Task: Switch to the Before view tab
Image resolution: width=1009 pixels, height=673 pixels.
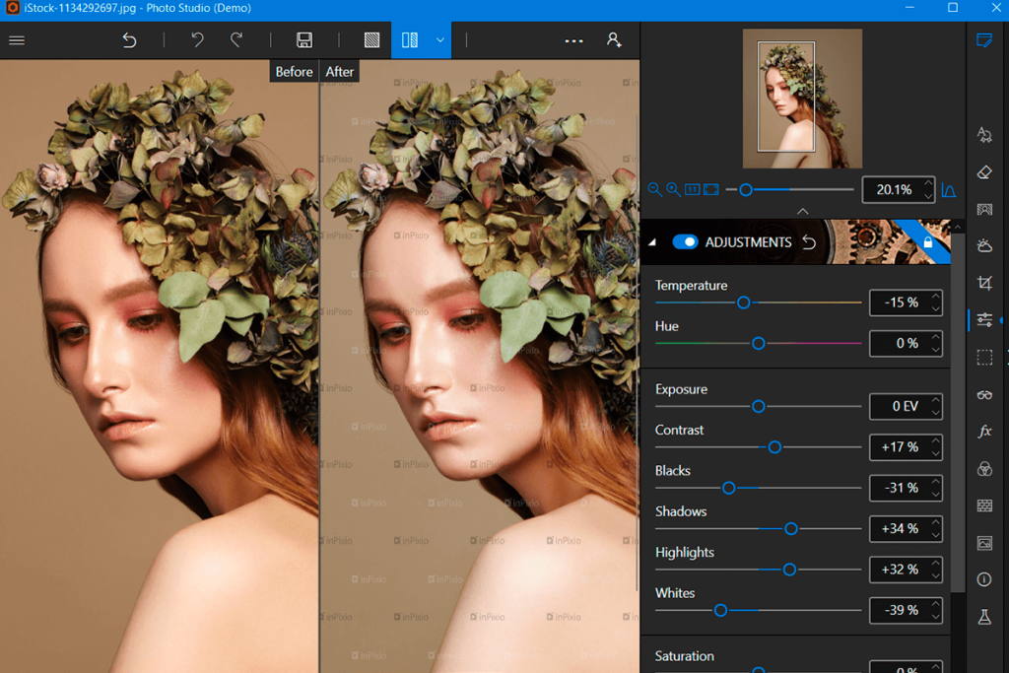Action: pyautogui.click(x=293, y=71)
